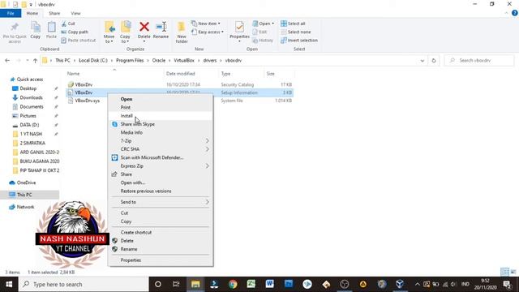Click the Cut scissors in ribbon
This screenshot has width=519, height=292.
pos(68,24)
